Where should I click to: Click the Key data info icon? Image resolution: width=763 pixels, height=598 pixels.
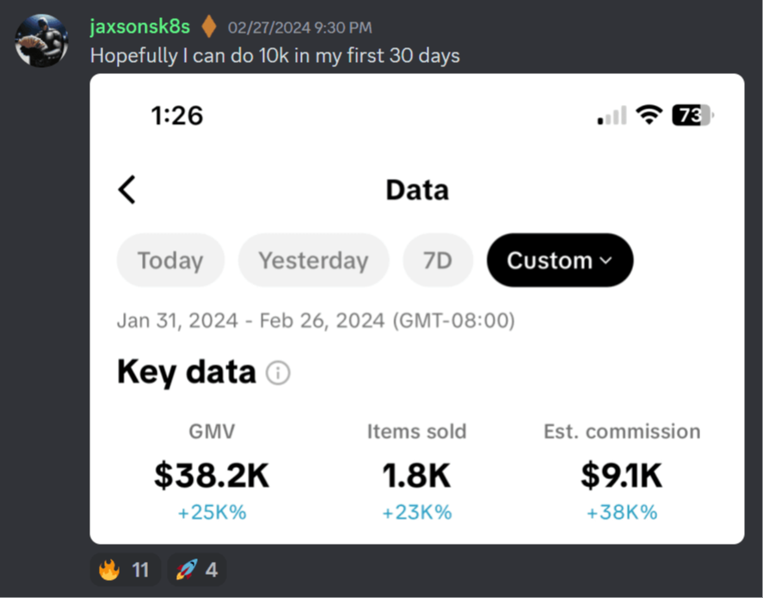(x=278, y=373)
